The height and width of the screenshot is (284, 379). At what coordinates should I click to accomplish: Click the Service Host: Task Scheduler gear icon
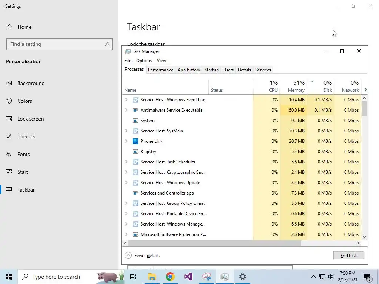[x=135, y=162]
